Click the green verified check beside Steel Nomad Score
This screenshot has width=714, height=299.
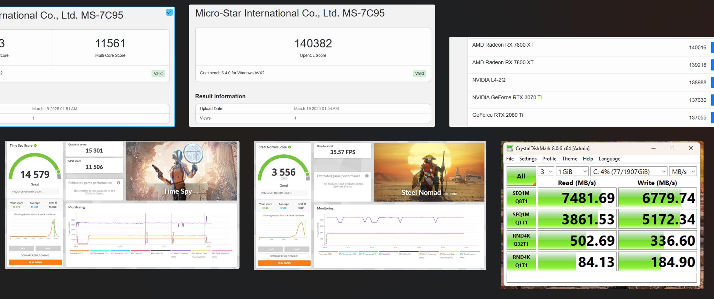(x=290, y=147)
